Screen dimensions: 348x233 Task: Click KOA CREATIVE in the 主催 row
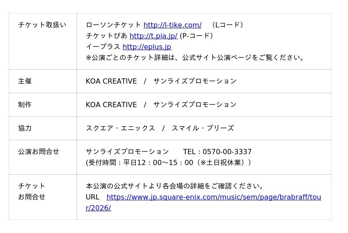(111, 81)
